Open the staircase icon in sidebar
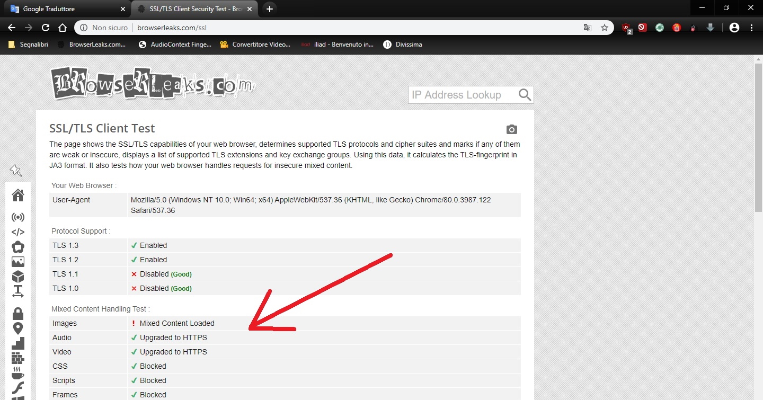This screenshot has height=400, width=763. tap(18, 343)
